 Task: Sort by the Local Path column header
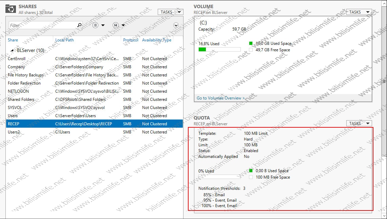pyautogui.click(x=64, y=40)
